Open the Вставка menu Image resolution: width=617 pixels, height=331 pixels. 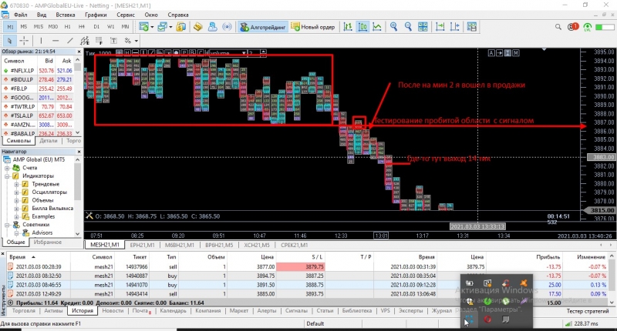(x=66, y=15)
